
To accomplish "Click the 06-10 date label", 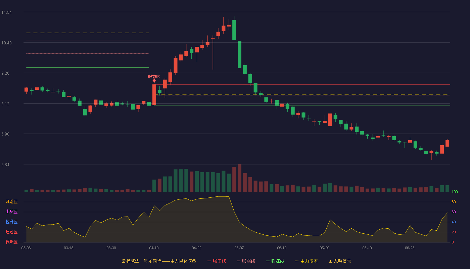I will [367, 248].
